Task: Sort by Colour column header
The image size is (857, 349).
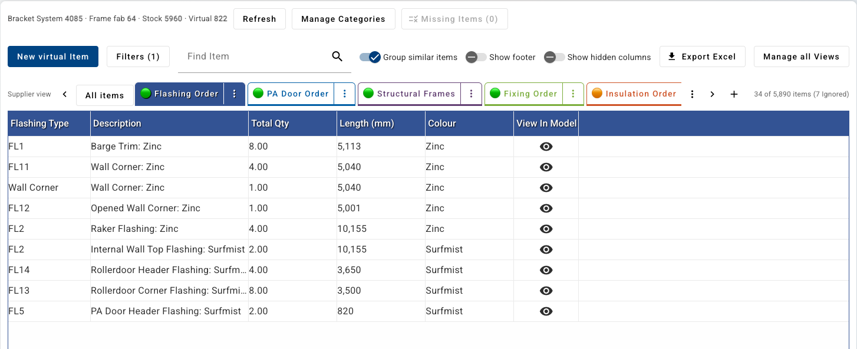Action: (x=469, y=124)
